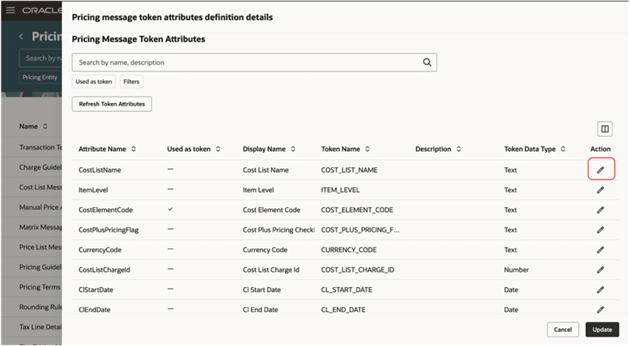630x346 pixels.
Task: Sort by Token Data Type column
Action: (x=563, y=149)
